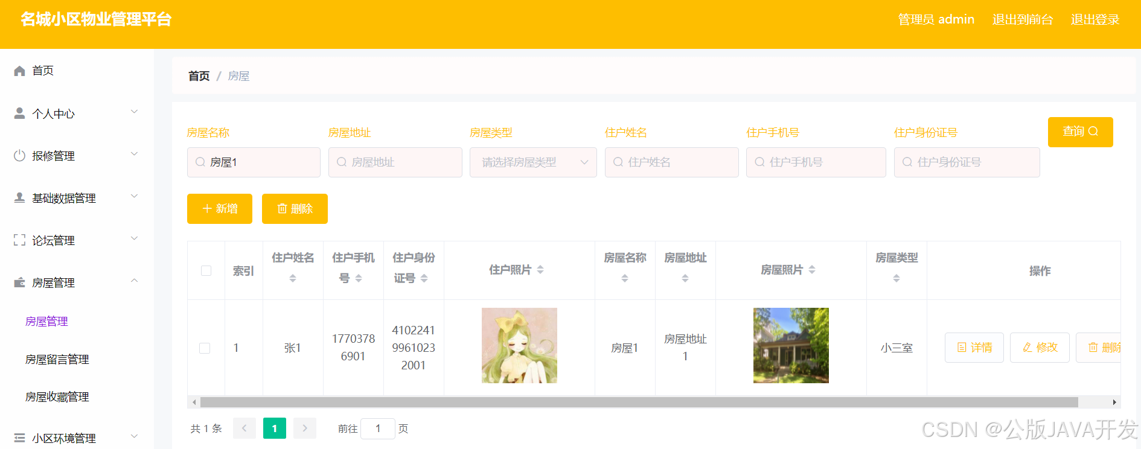Screen dimensions: 1141x449
Task: Click the sort arrows for 房屋地址 column
Action: (685, 278)
